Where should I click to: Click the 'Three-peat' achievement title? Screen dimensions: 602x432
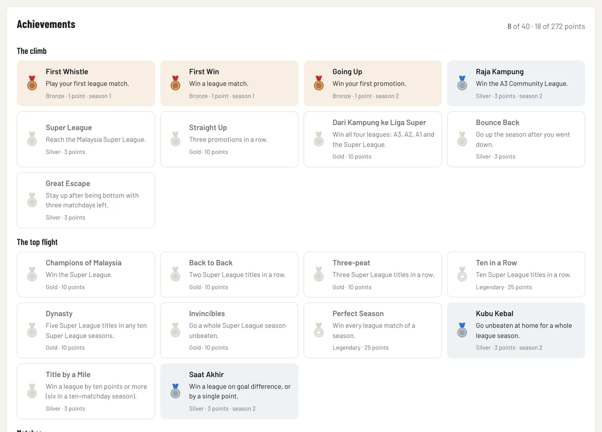(351, 263)
